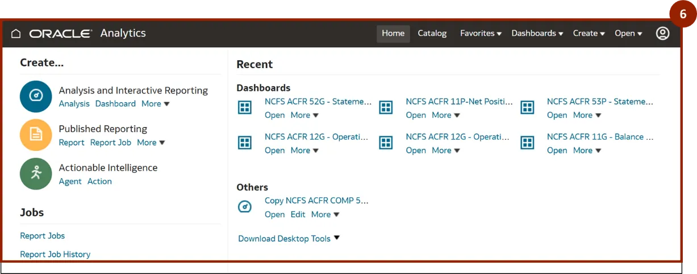
Task: Click the Report Job History link
Action: point(55,254)
